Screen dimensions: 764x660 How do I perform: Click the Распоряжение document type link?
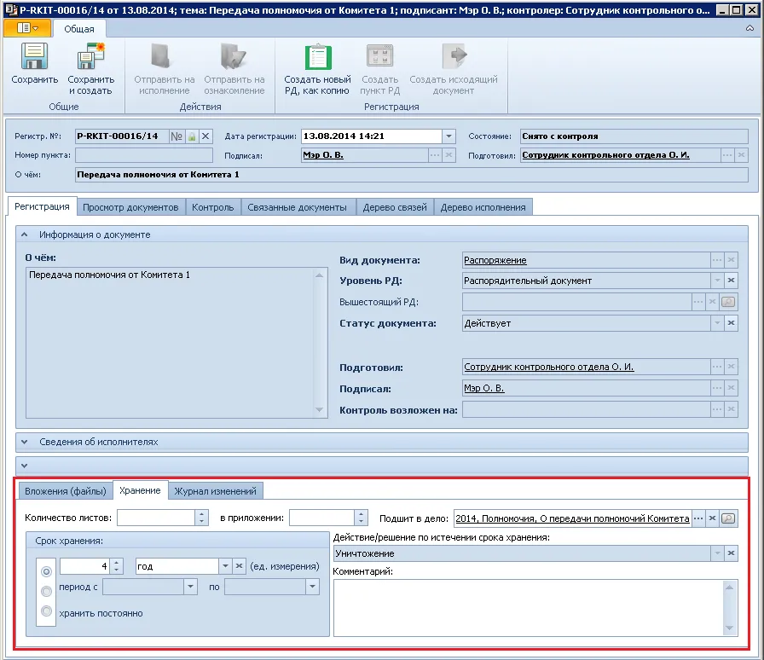pyautogui.click(x=495, y=260)
